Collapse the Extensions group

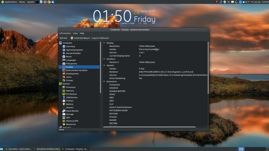pyautogui.click(x=104, y=81)
